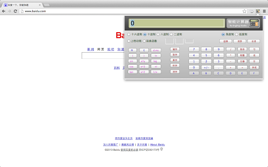Click the cos function button
The height and width of the screenshot is (167, 268).
[132, 67]
